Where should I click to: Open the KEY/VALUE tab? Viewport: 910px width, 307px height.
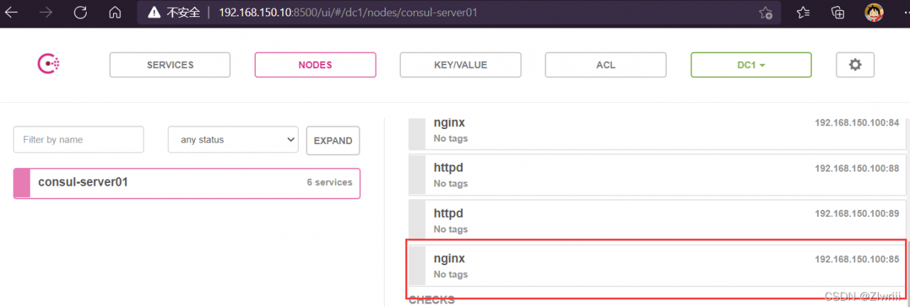(461, 65)
